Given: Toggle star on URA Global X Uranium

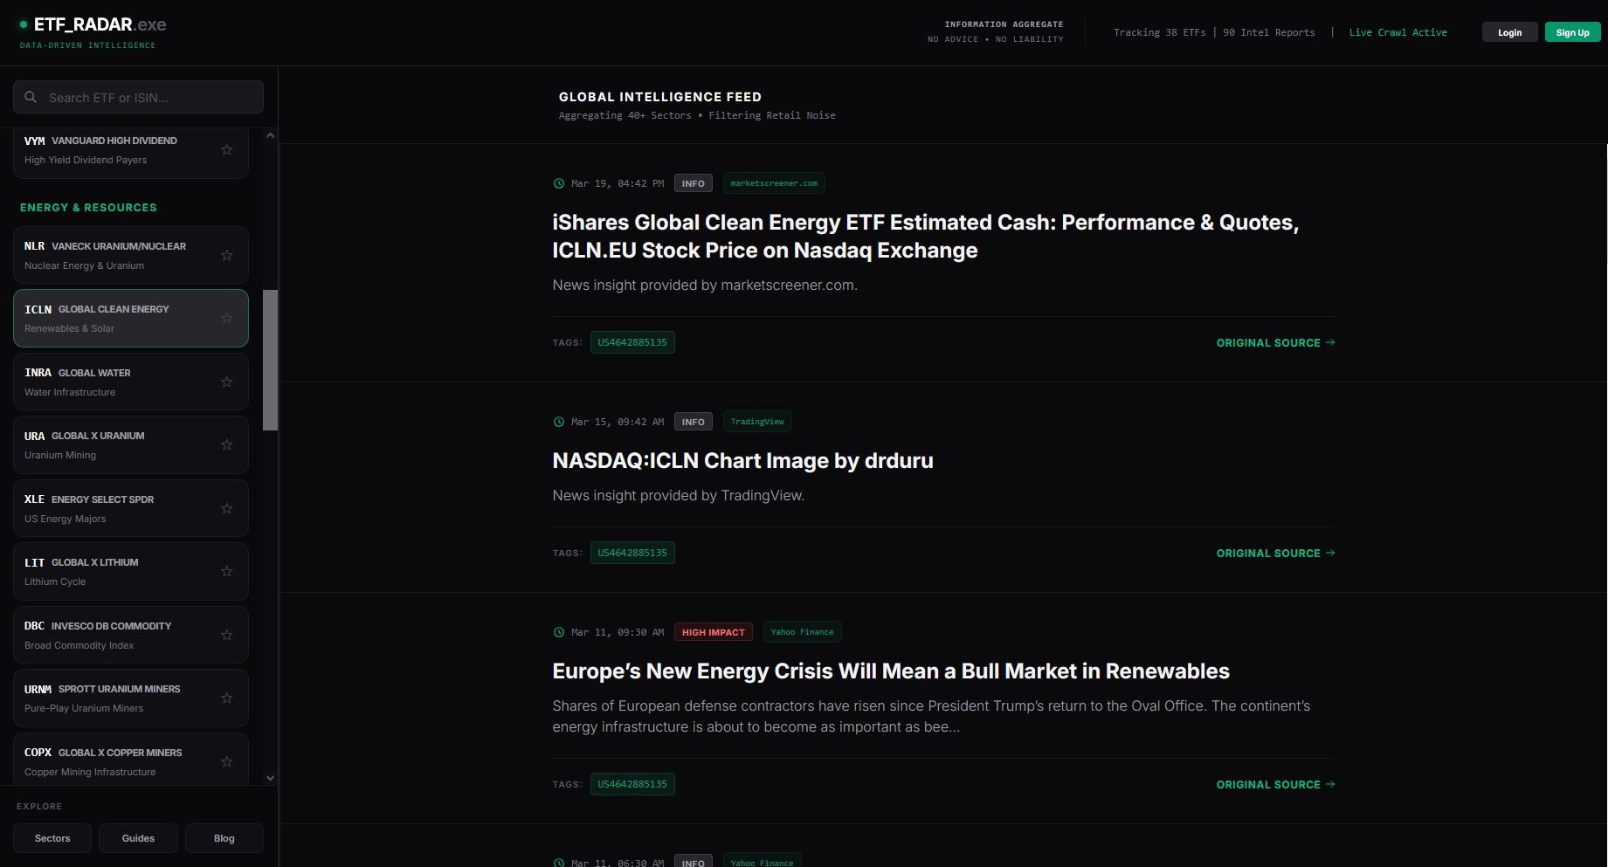Looking at the screenshot, I should coord(226,445).
